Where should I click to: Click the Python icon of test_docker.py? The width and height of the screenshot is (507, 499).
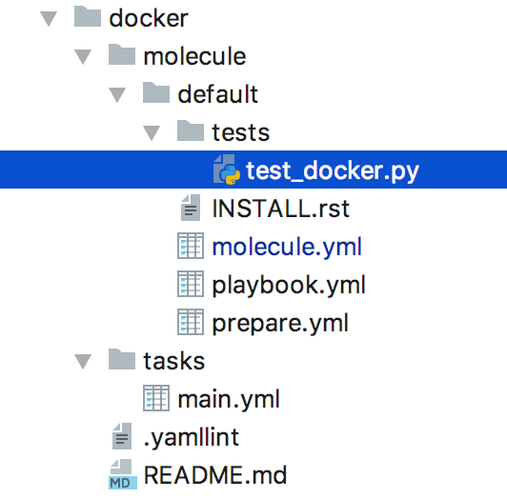[x=227, y=170]
